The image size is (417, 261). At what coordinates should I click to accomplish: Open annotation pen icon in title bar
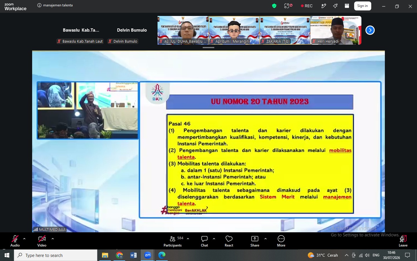[324, 6]
